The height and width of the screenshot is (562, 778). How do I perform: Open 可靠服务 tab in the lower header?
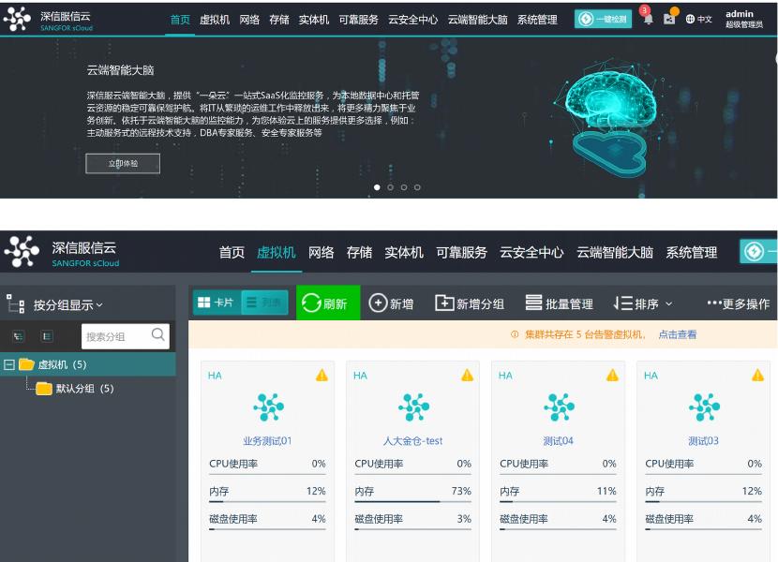(x=461, y=253)
